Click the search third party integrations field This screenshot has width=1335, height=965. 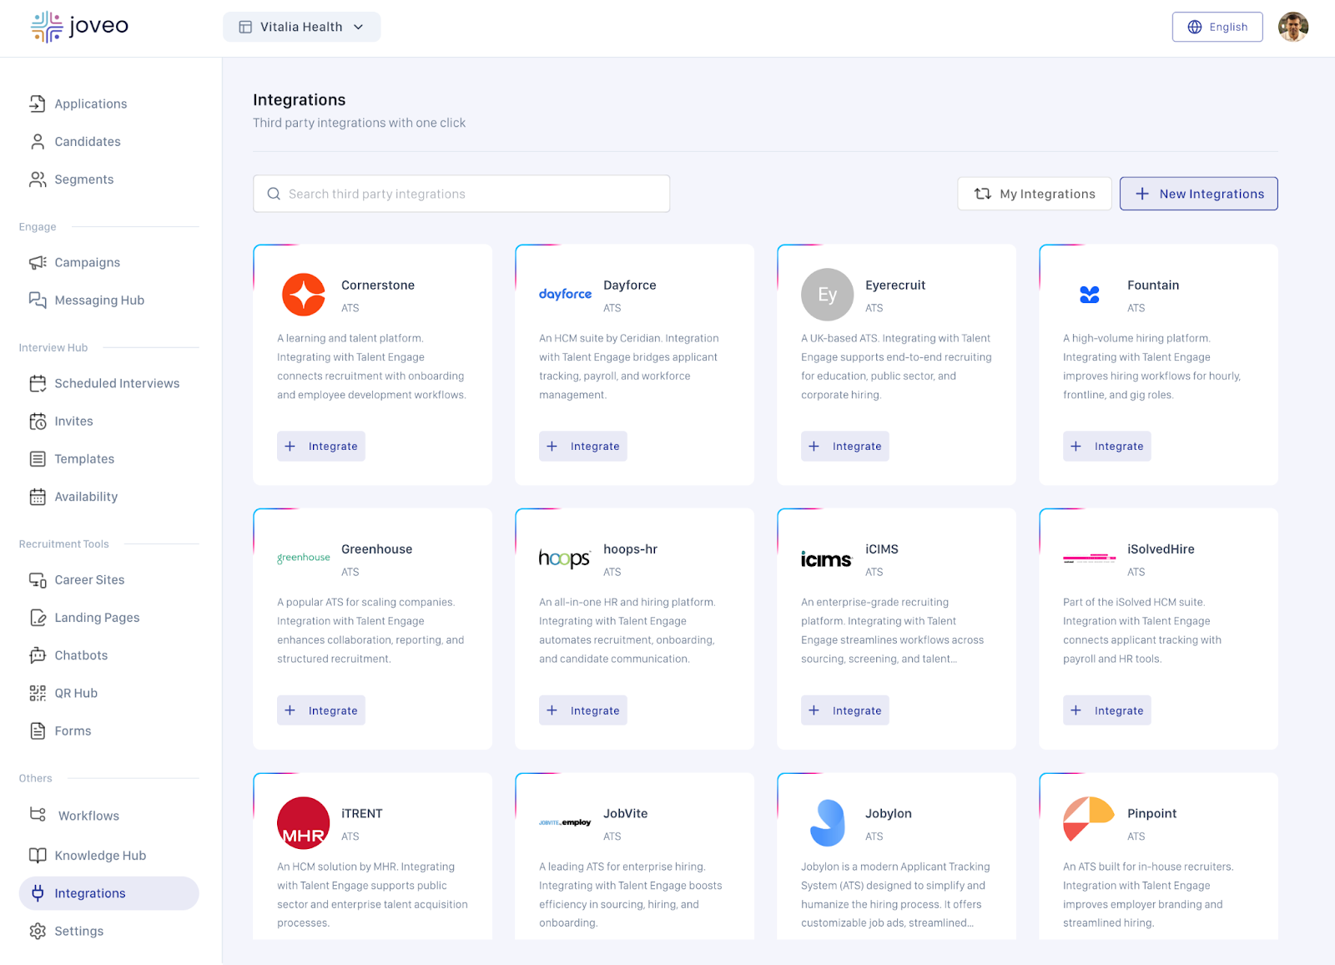click(x=461, y=194)
